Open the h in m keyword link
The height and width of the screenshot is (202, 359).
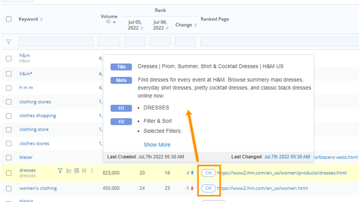pos(26,88)
